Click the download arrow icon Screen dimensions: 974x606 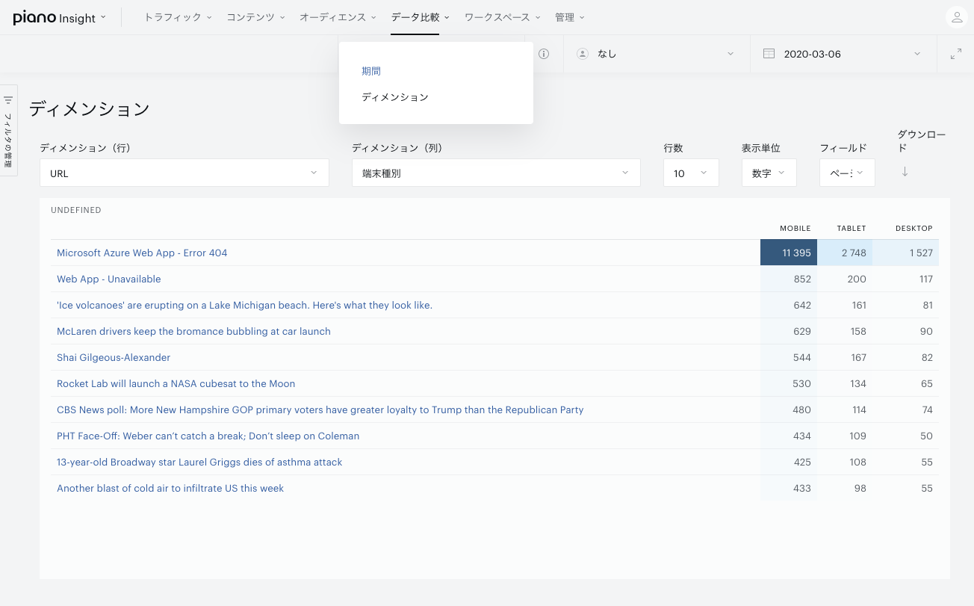coord(905,172)
